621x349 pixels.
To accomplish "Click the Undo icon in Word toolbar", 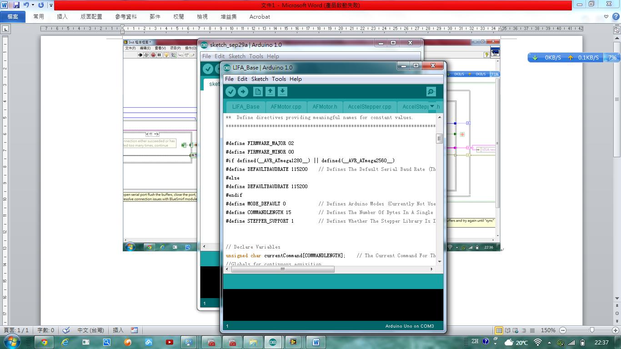I will 26,5.
